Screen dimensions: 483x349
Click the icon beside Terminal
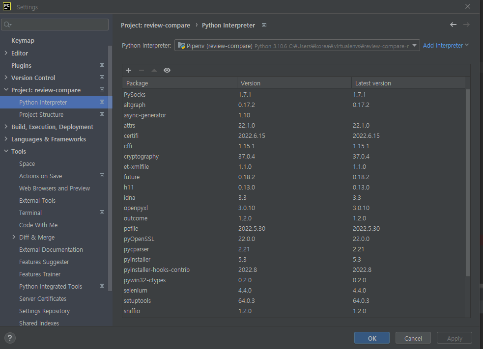(102, 213)
